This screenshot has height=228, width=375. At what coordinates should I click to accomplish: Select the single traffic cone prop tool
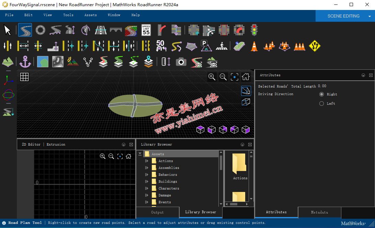254,46
